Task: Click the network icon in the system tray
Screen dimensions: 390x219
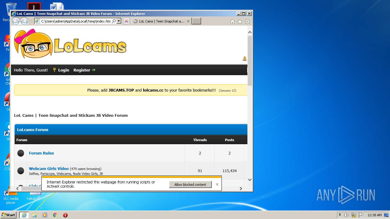Action: (354, 215)
